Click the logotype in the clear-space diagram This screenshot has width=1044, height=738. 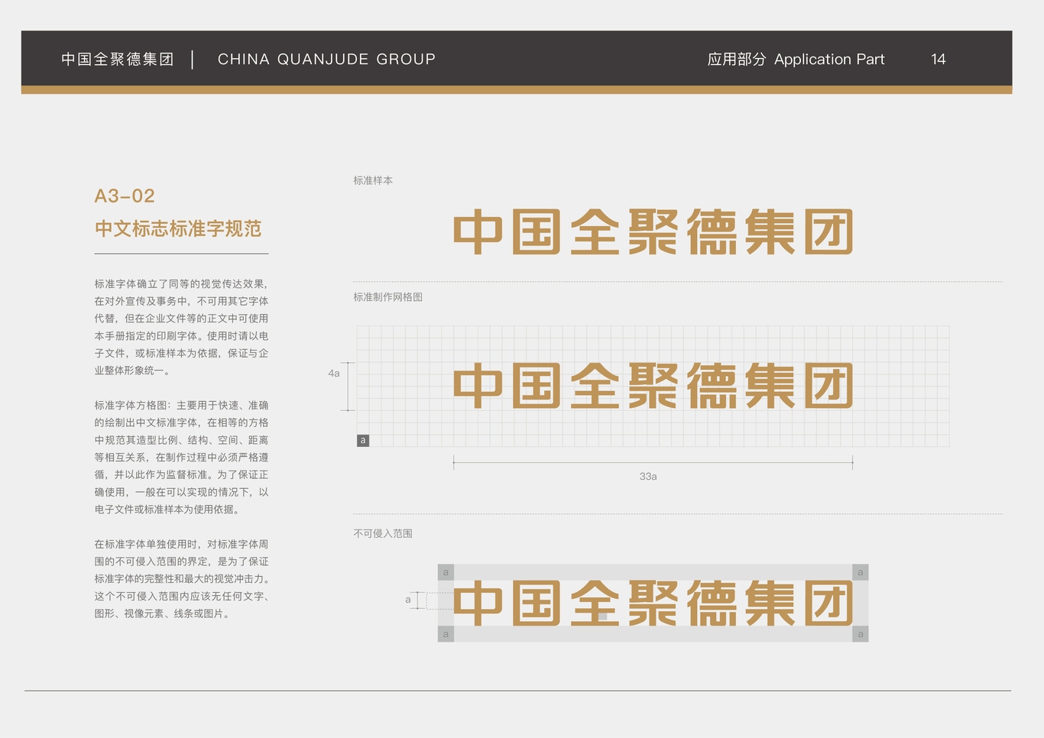click(x=653, y=603)
